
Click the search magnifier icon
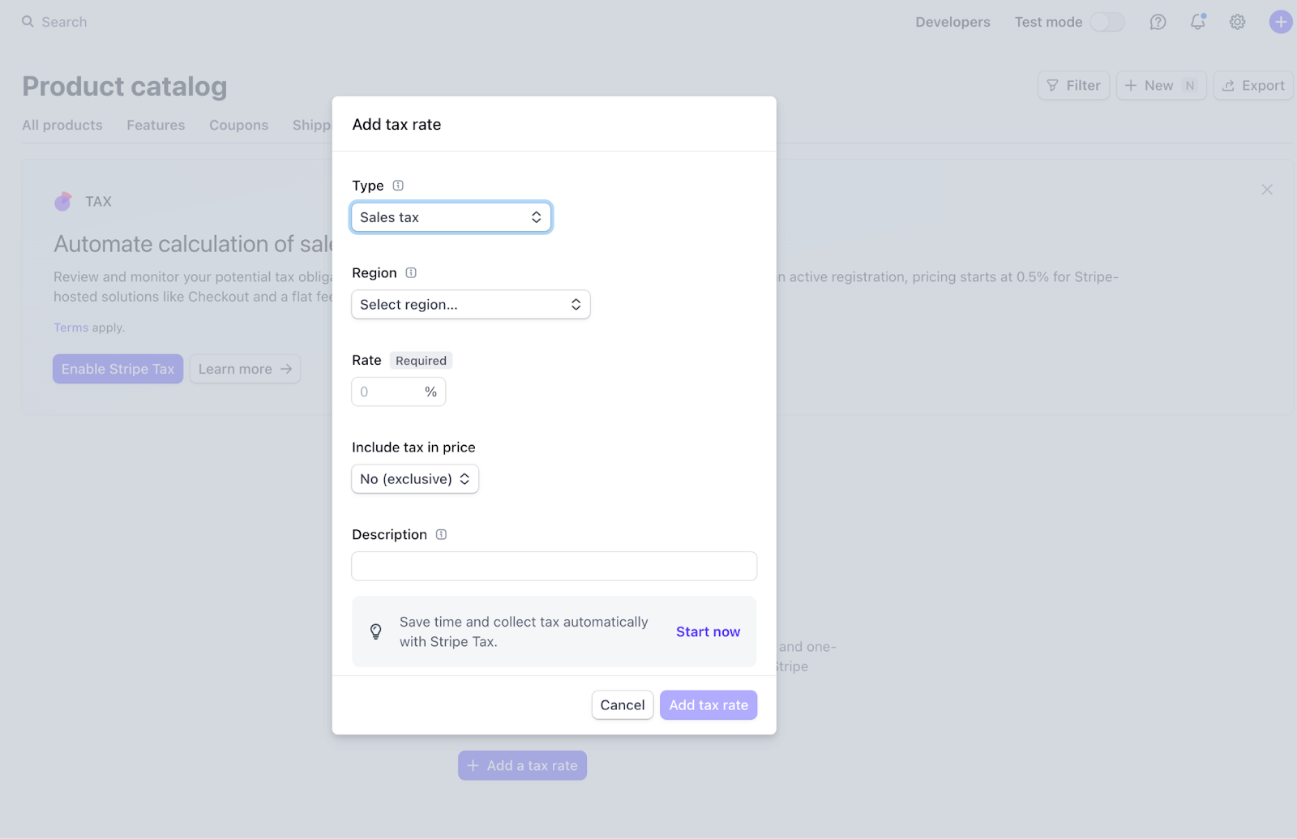(x=28, y=22)
